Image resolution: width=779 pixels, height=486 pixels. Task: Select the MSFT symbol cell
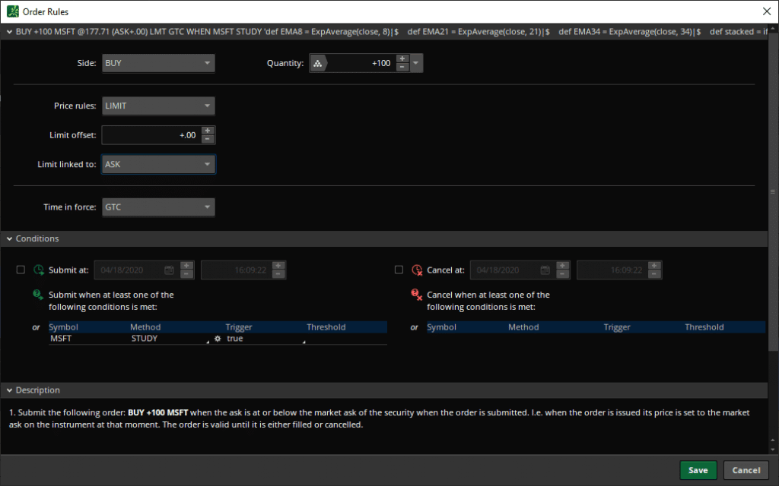[84, 339]
